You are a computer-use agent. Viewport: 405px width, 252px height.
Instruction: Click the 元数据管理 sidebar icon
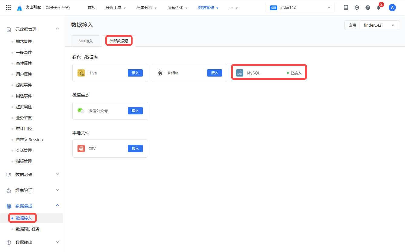[9, 29]
